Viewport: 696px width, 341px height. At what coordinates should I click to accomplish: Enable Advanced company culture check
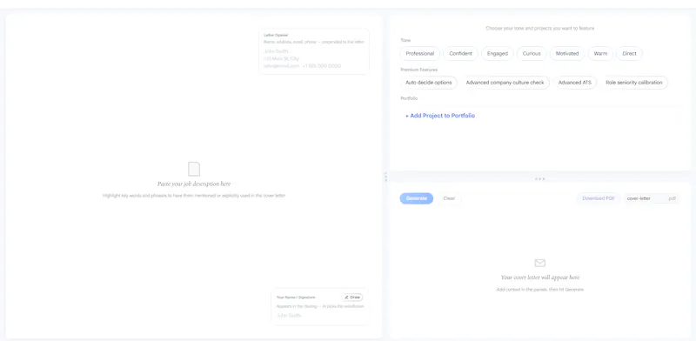pyautogui.click(x=505, y=83)
